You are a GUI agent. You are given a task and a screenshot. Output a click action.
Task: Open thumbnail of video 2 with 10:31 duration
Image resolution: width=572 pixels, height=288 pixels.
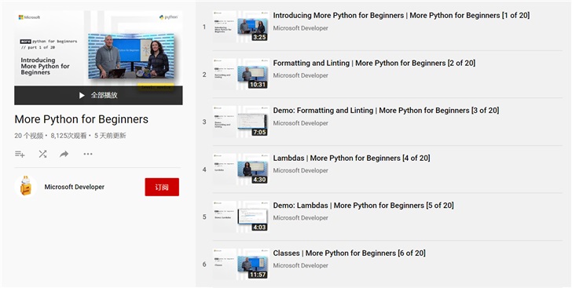240,74
